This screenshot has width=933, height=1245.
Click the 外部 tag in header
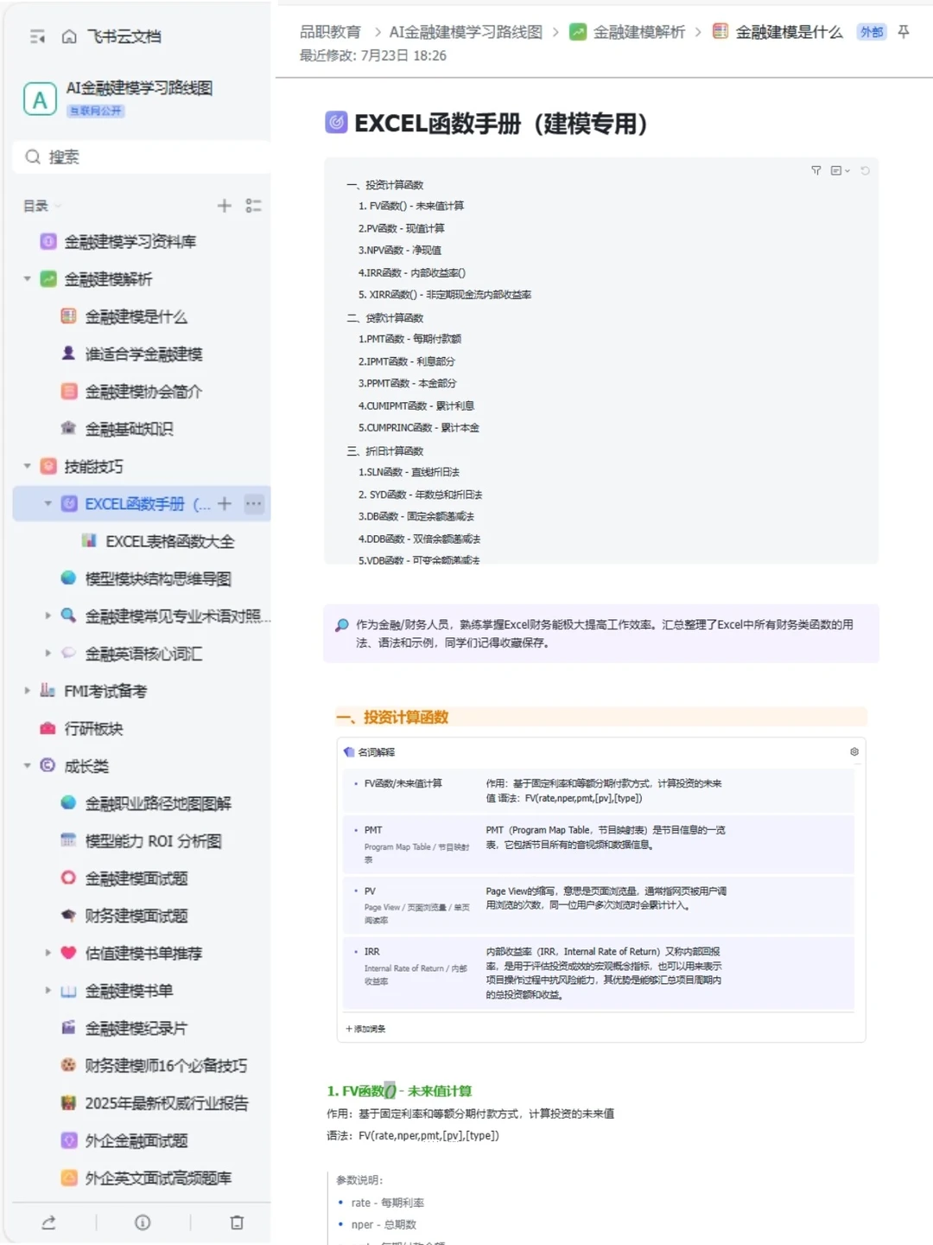(x=872, y=32)
